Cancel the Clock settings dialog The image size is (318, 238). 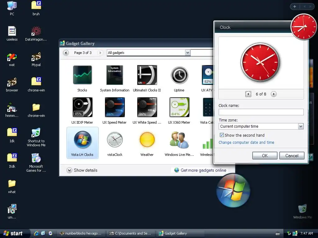(x=292, y=156)
